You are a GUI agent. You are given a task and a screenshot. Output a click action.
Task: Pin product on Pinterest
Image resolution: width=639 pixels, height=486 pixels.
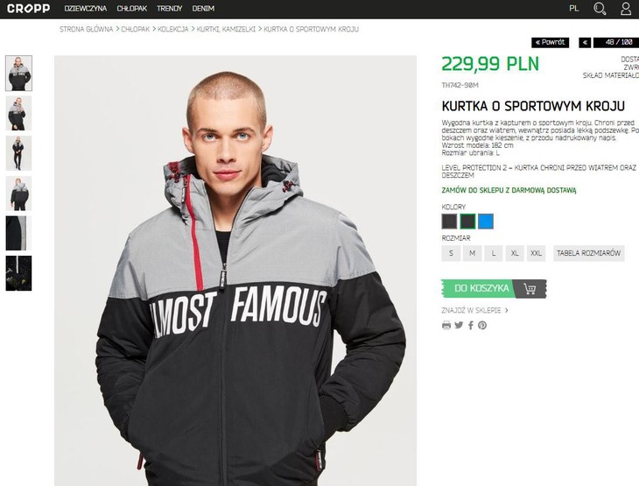(x=482, y=326)
